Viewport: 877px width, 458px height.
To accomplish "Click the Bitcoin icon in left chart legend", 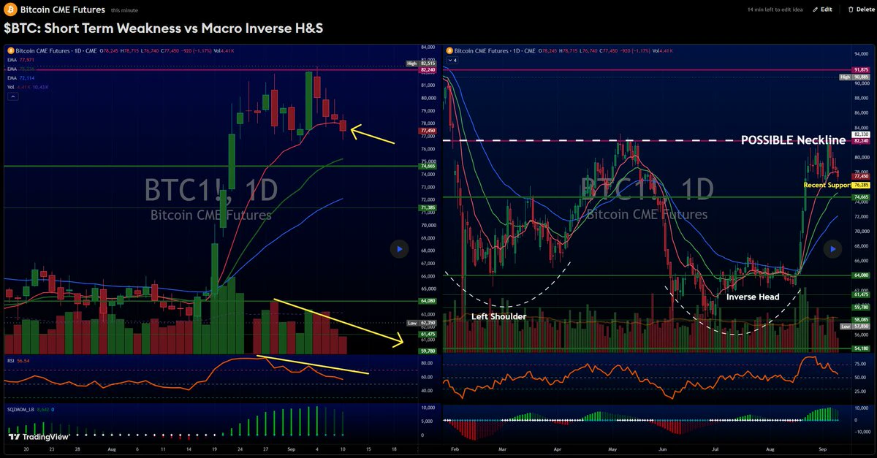I will click(x=10, y=50).
